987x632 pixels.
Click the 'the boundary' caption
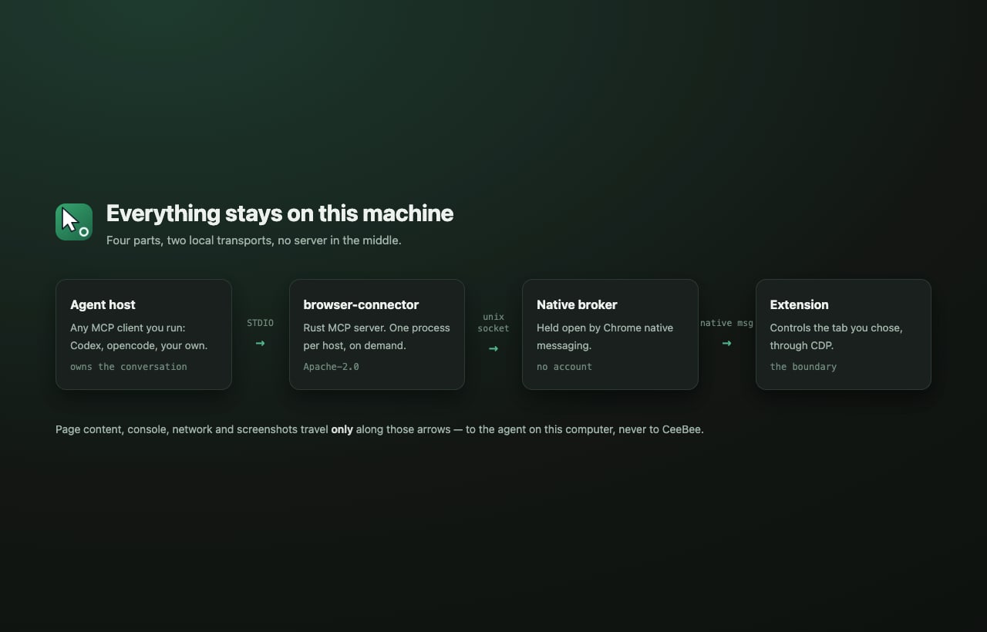(803, 367)
